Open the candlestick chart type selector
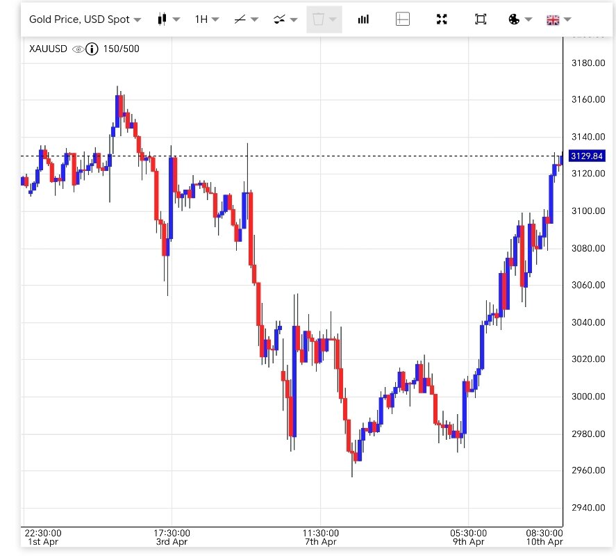The width and height of the screenshot is (616, 560). click(168, 19)
